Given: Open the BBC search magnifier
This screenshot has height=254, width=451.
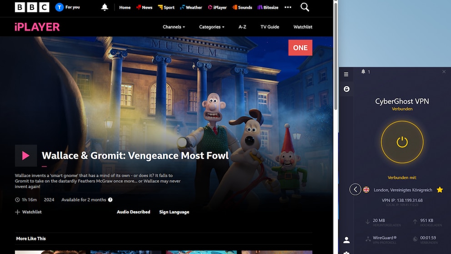Looking at the screenshot, I should 305,7.
